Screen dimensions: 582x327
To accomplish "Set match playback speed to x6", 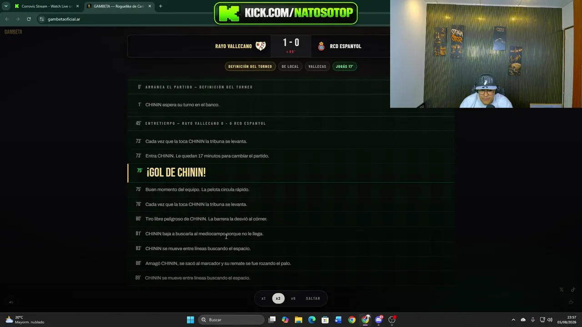I will click(293, 298).
